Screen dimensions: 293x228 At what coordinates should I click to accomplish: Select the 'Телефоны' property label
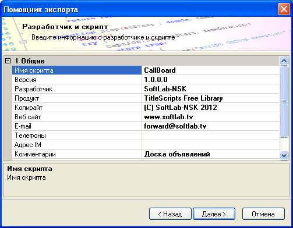tap(77, 136)
